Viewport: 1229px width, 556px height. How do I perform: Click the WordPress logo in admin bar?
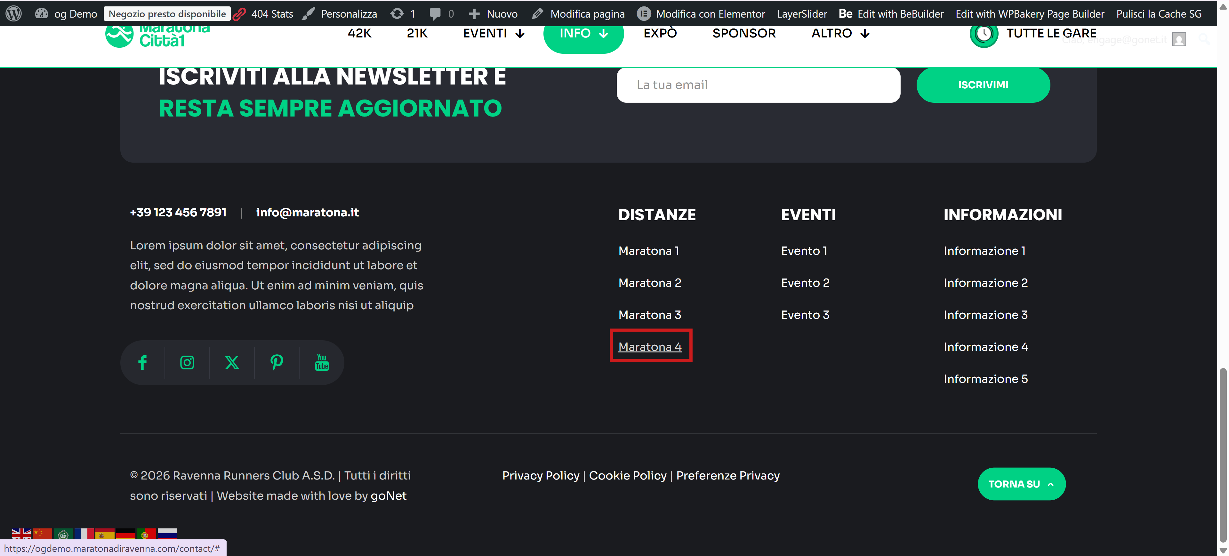click(x=14, y=13)
